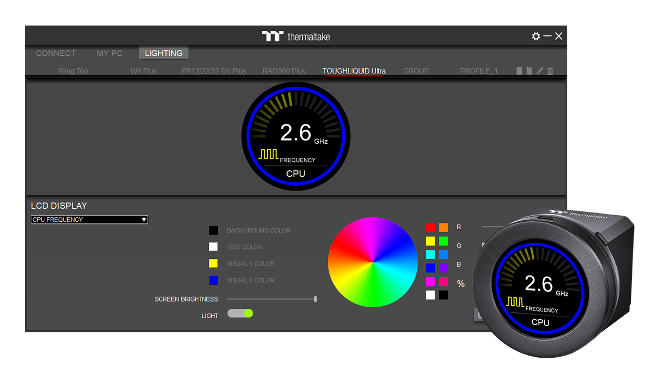Click the TEXT COLOR label
The width and height of the screenshot is (668, 375).
point(244,247)
